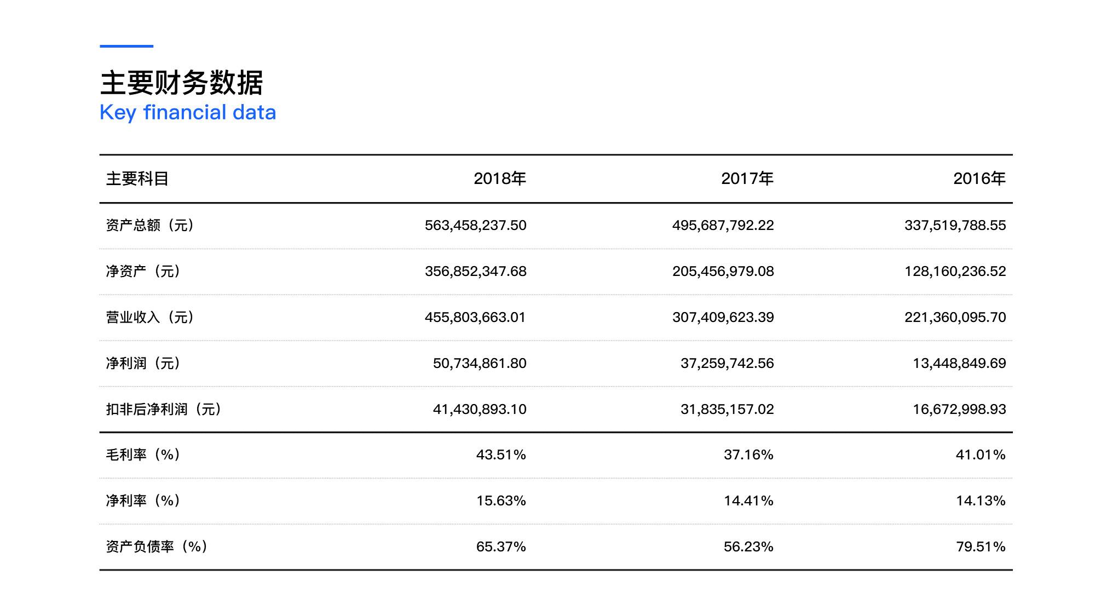Screen dimensions: 1095x616
Task: Click the 净利率（%） row label
Action: (143, 500)
